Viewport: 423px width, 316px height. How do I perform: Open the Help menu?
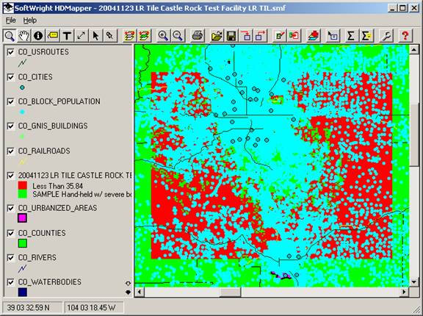29,21
